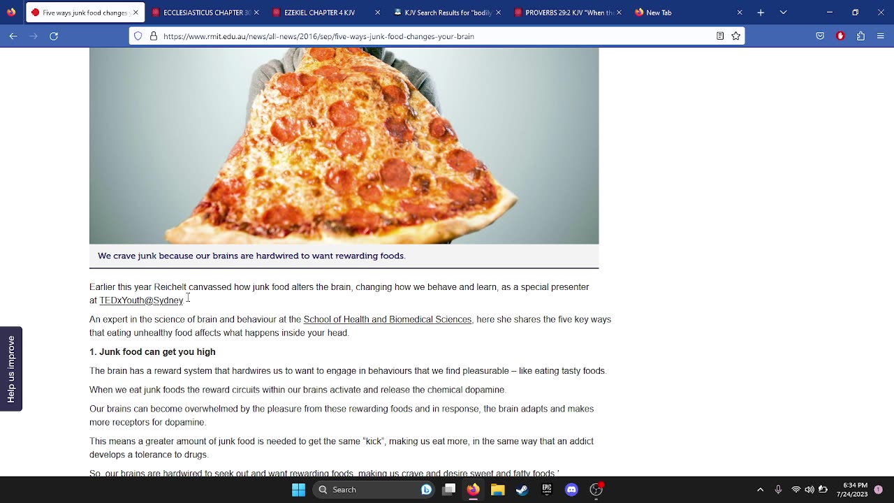Screen dimensions: 894x503
Task: Click the taskbar Search box
Action: [x=374, y=490]
